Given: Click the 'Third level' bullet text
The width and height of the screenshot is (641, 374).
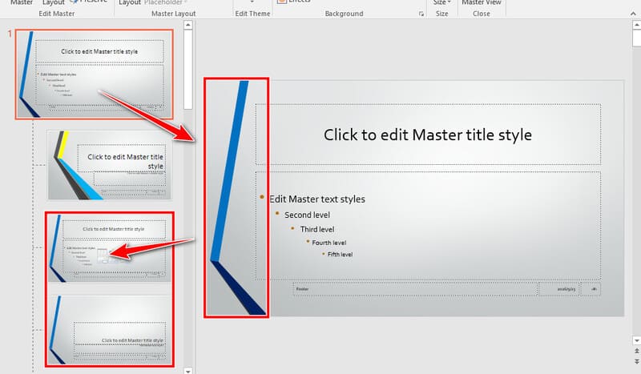Looking at the screenshot, I should pos(317,229).
